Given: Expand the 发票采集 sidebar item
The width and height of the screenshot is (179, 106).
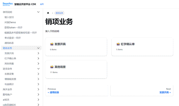Looking at the screenshot, I should click(38, 74).
